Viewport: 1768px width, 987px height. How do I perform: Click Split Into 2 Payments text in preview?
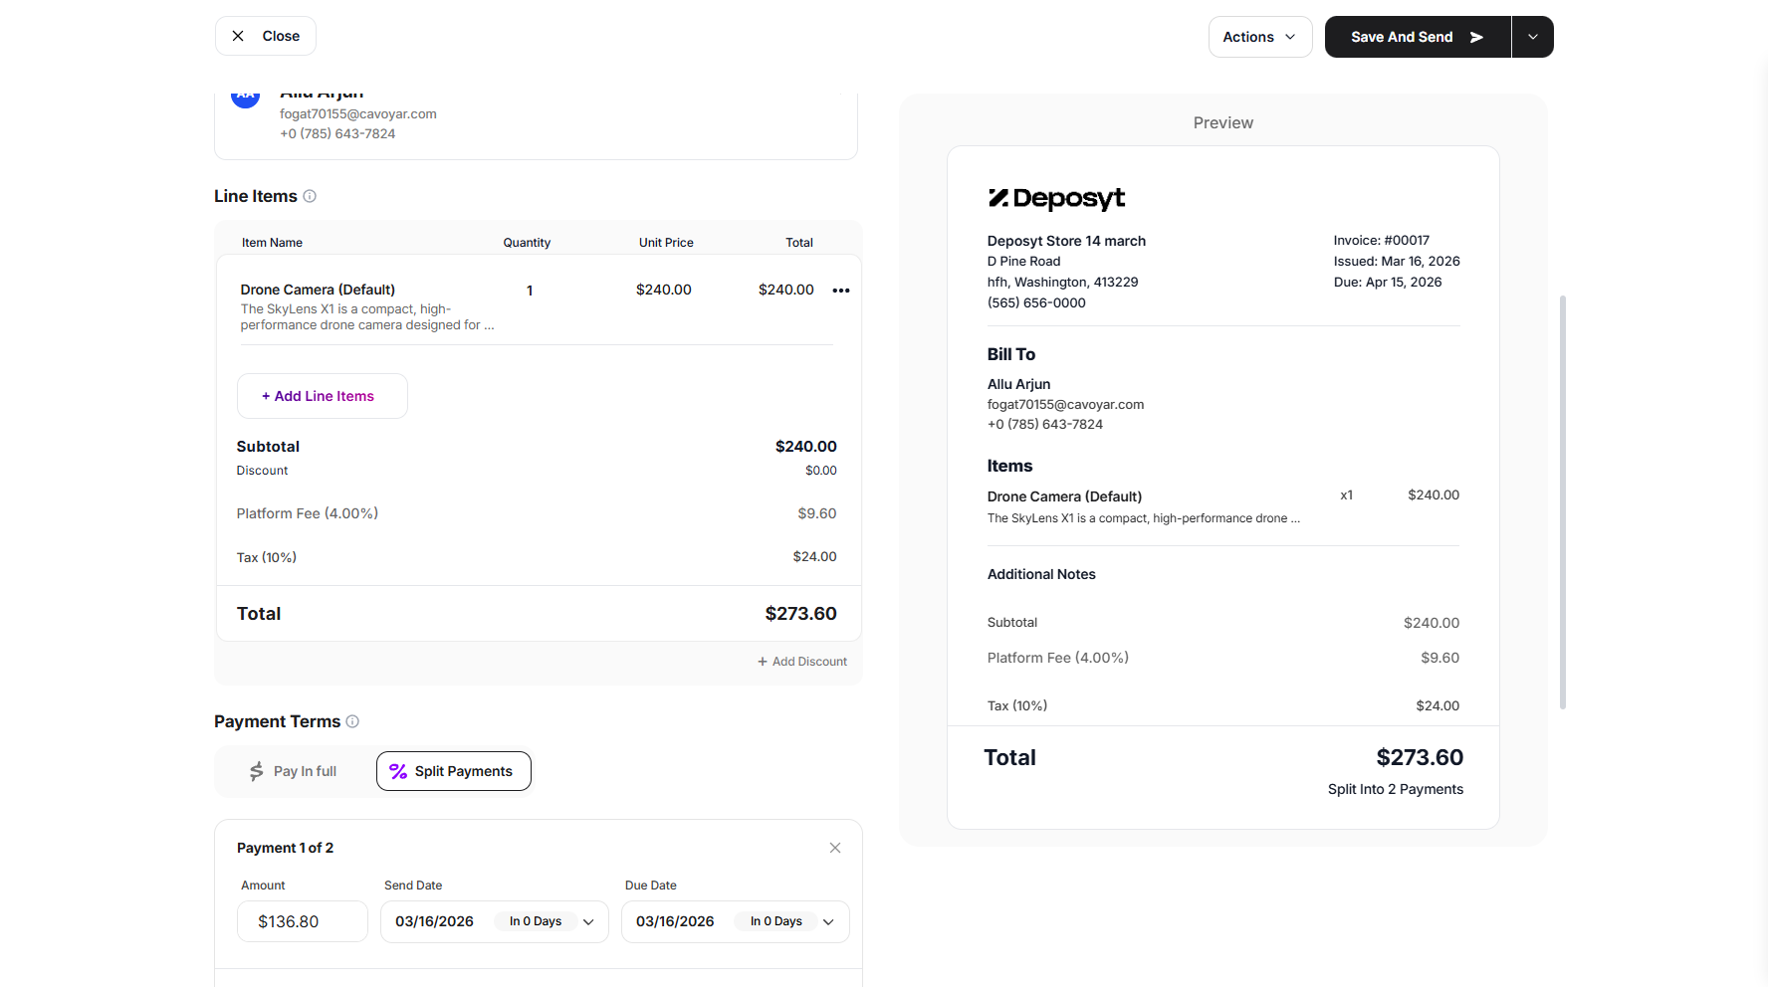[1396, 789]
